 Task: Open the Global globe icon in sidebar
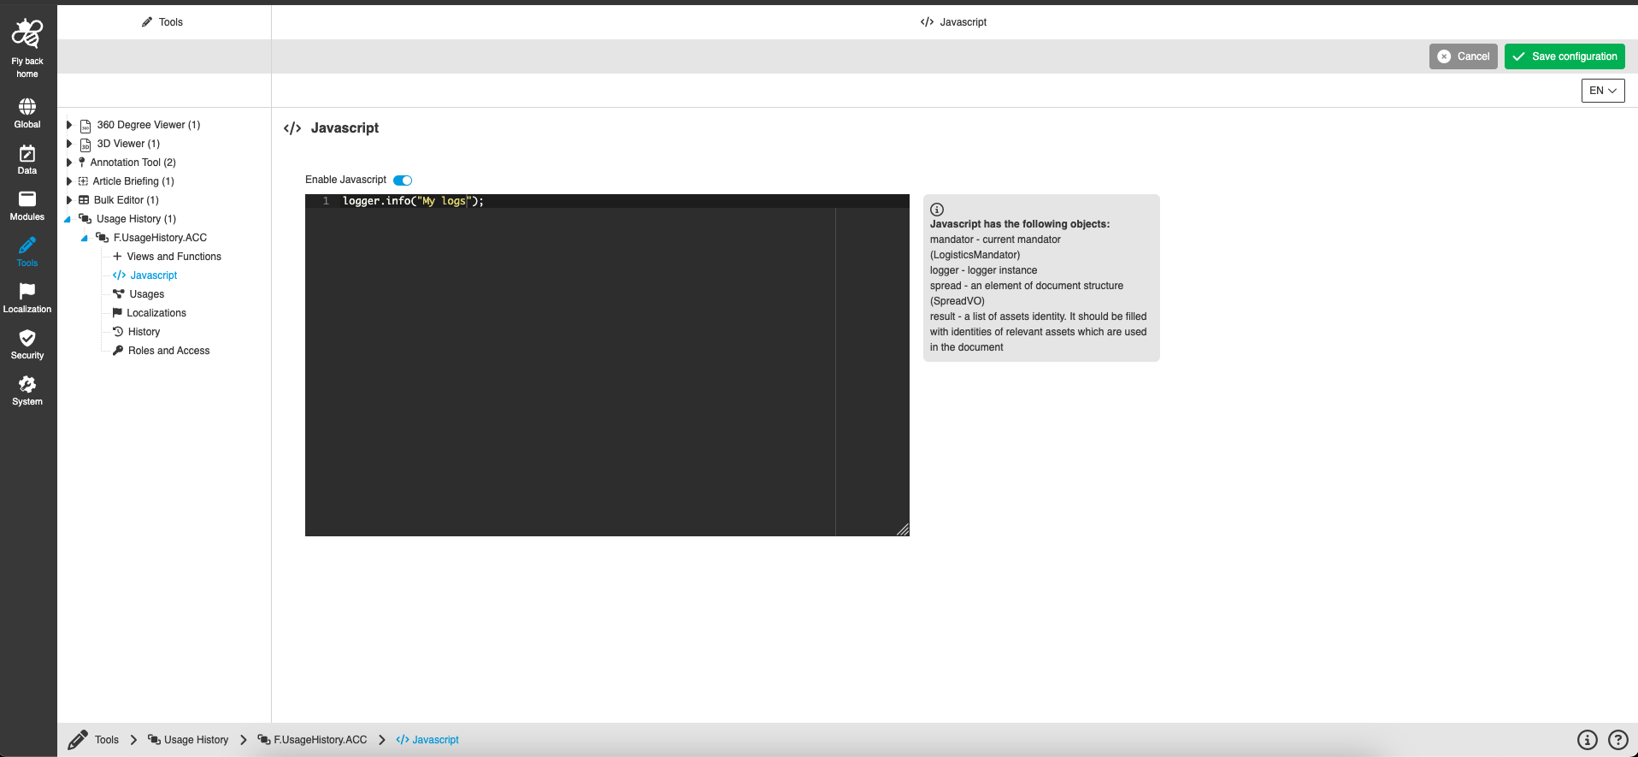27,106
